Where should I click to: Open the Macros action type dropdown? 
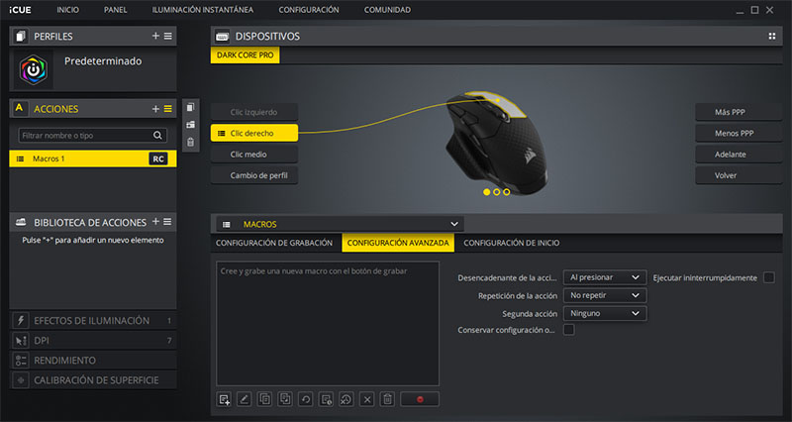point(340,224)
